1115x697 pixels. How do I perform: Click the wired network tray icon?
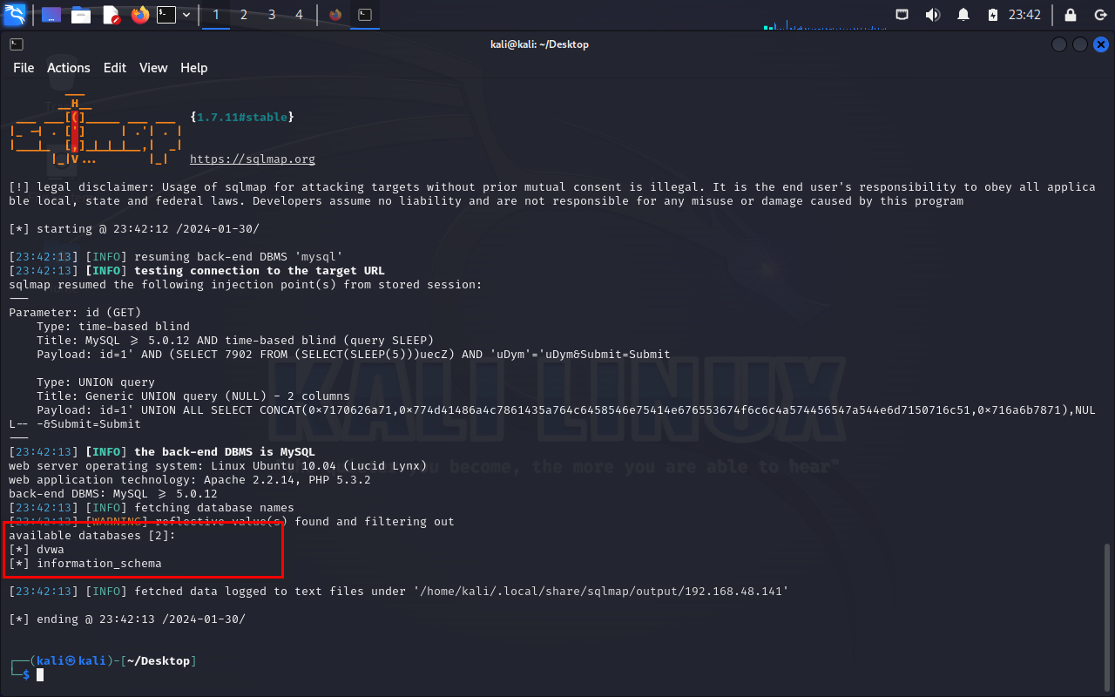903,15
